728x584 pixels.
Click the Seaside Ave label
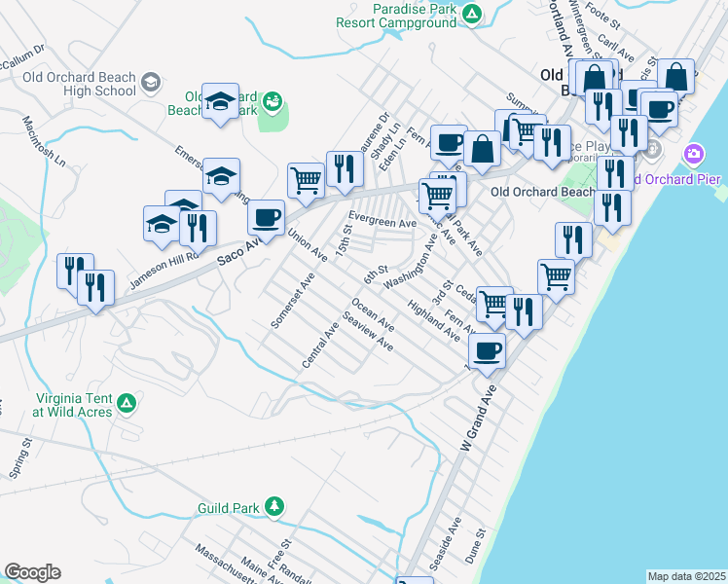445,544
